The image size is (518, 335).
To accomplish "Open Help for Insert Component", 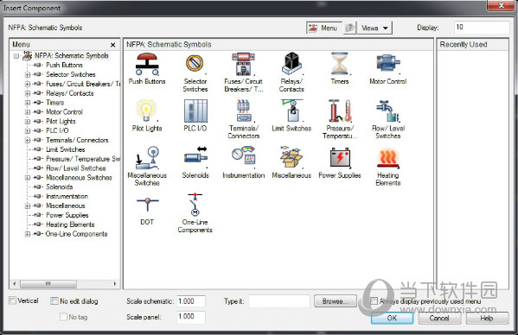I will click(487, 318).
